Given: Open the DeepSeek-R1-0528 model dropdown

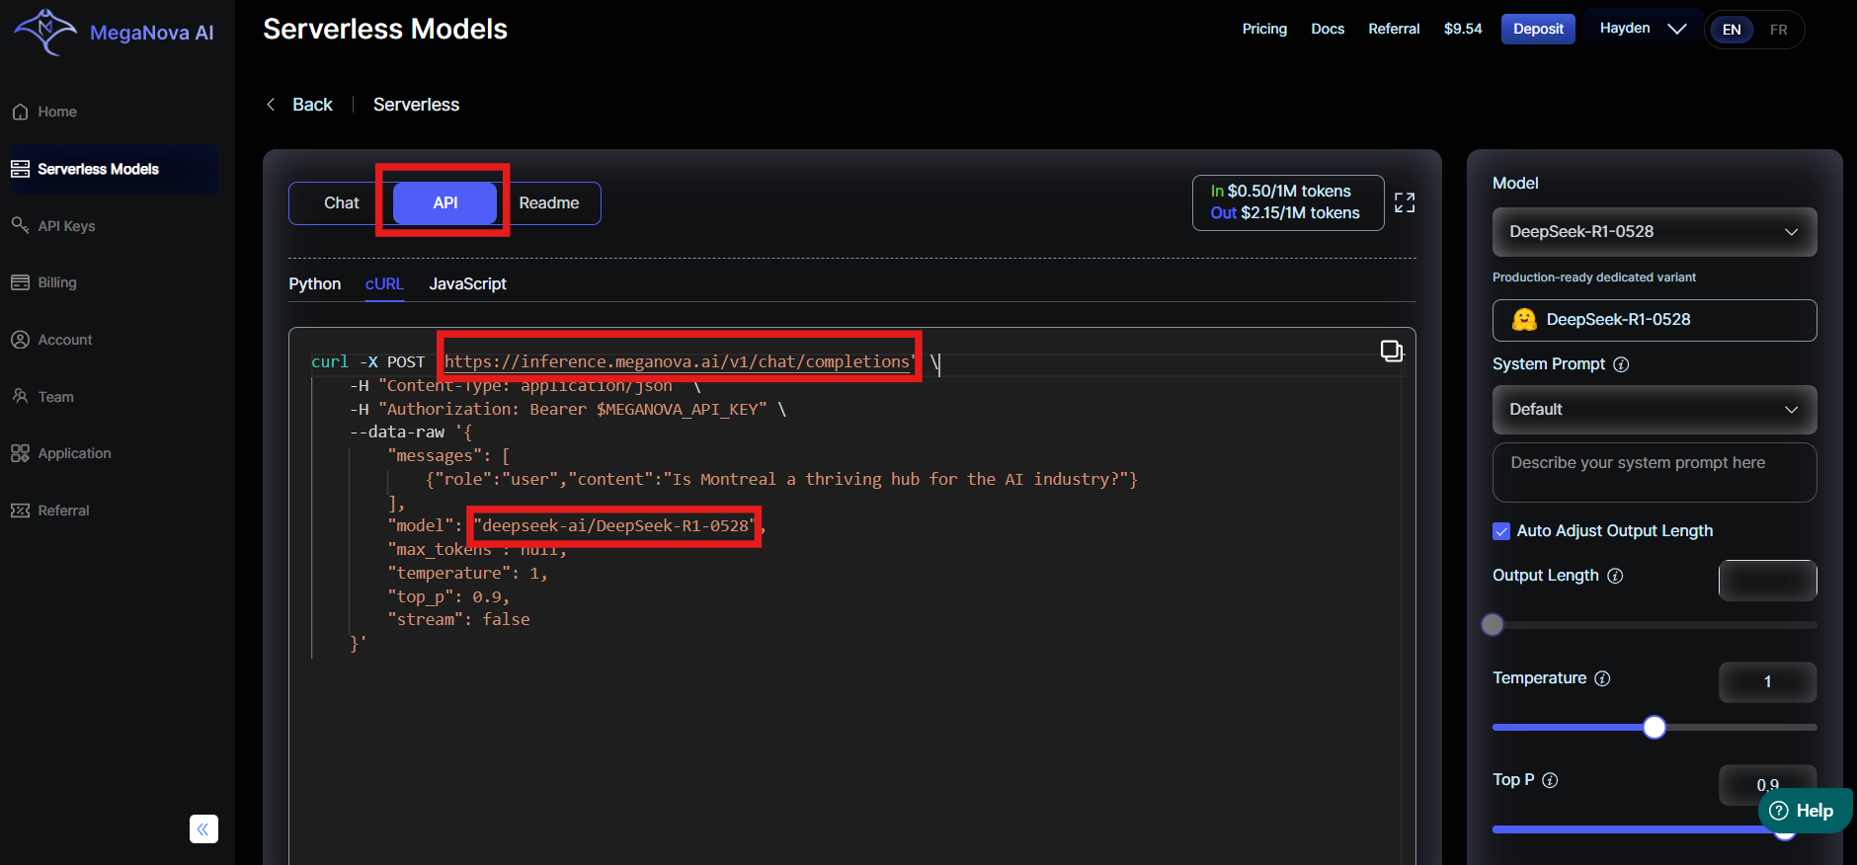Looking at the screenshot, I should (x=1654, y=232).
